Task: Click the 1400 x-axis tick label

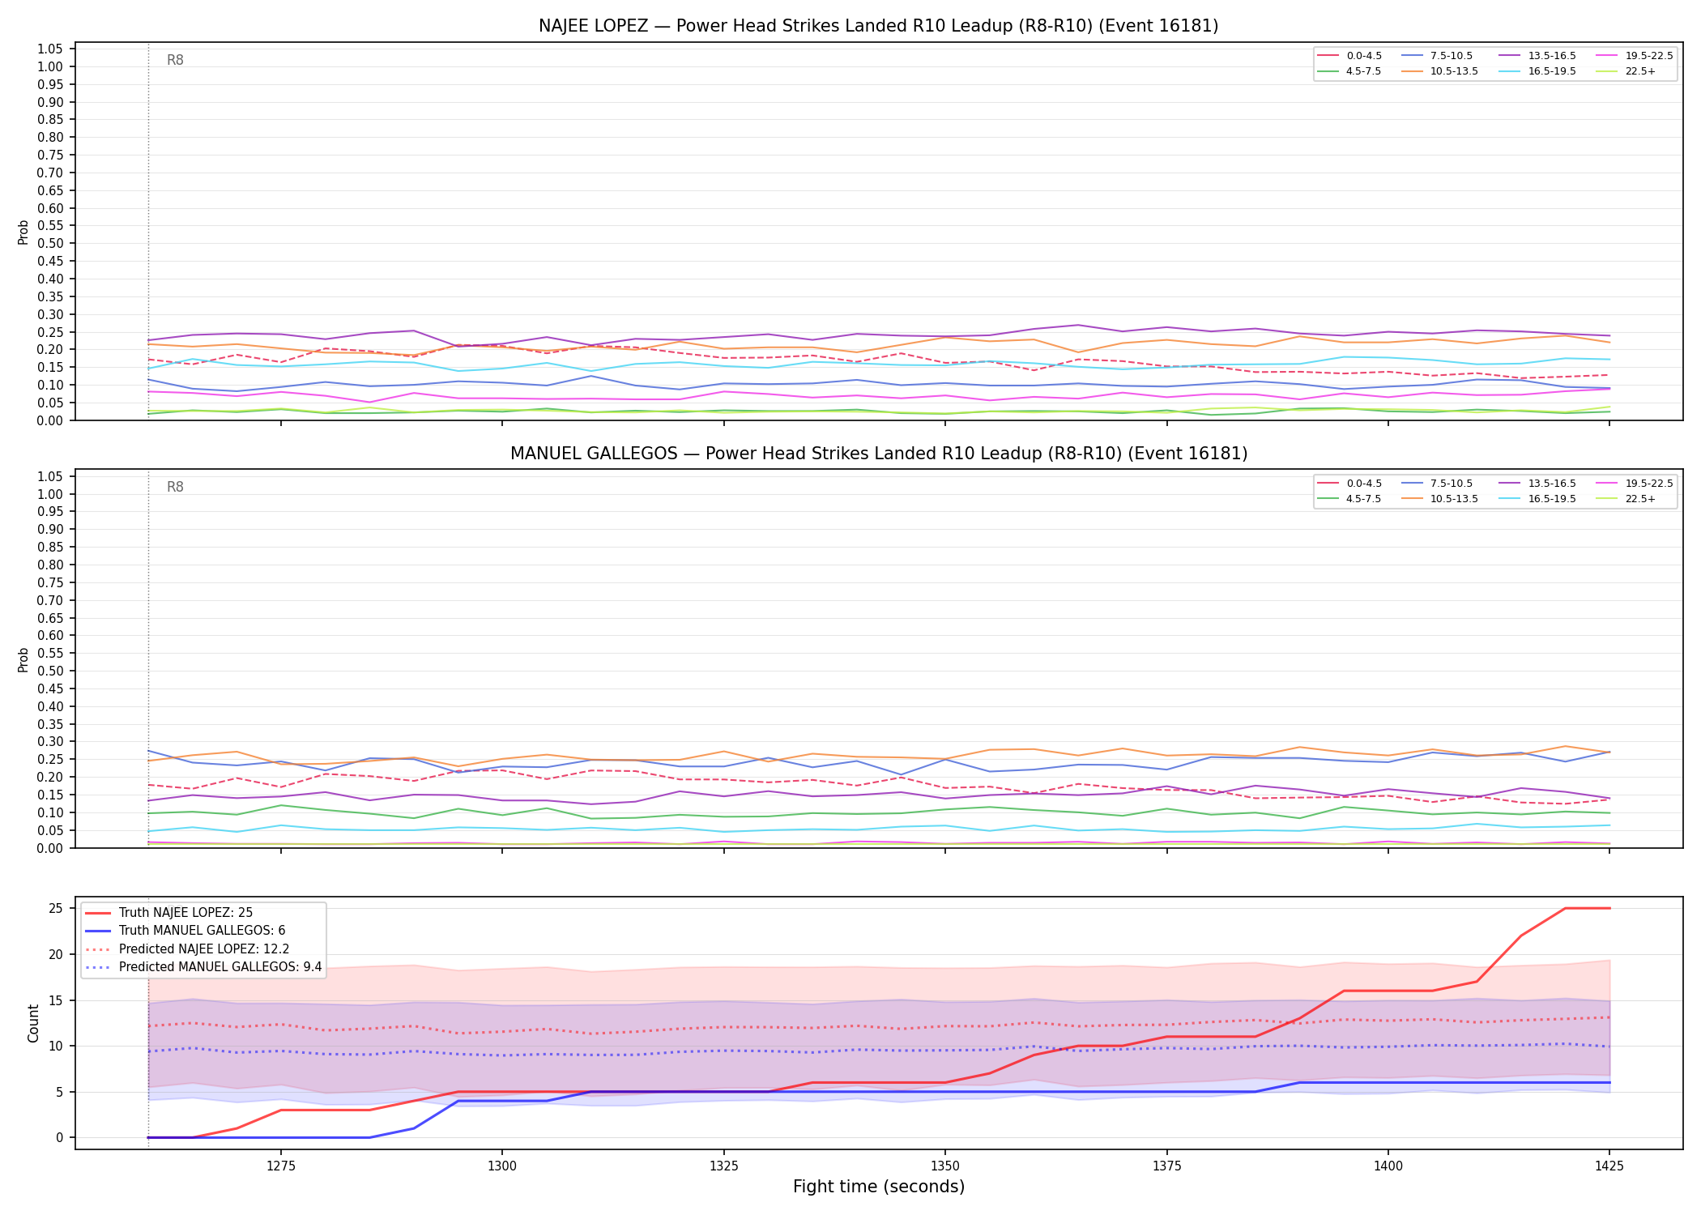Action: 1388,1166
